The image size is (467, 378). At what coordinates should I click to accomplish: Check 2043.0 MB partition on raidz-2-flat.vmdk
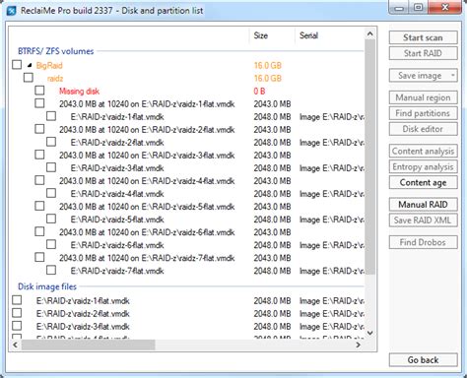[x=39, y=129]
